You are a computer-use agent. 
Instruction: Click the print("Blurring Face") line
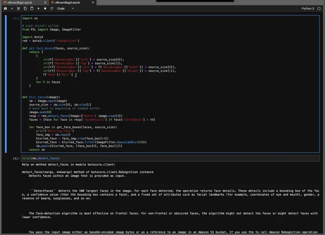55,131
